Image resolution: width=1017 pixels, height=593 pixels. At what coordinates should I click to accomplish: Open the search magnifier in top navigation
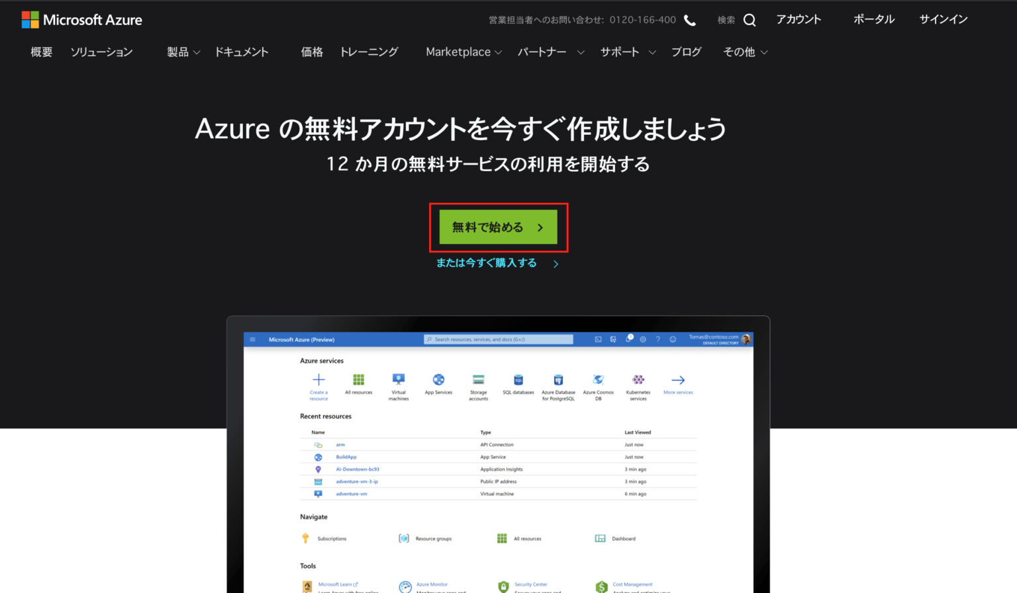pyautogui.click(x=749, y=20)
